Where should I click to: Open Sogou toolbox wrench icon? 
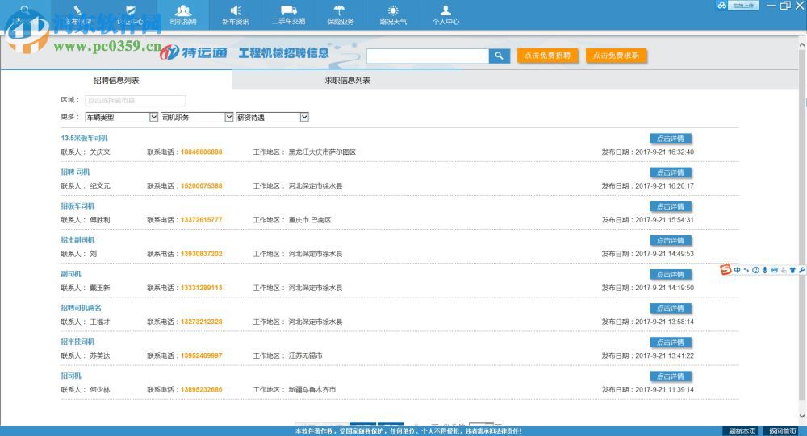pyautogui.click(x=801, y=270)
